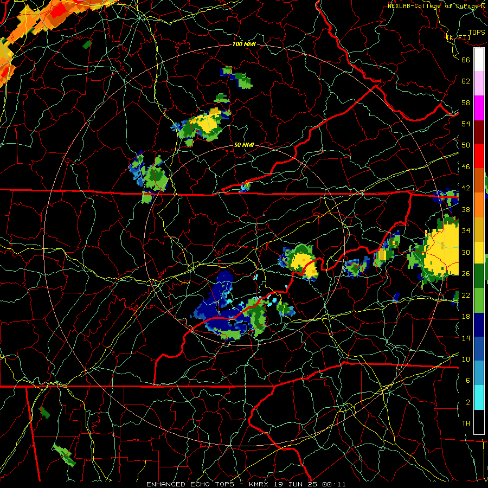Pick the navy blue legend swatch near 18
Screen dimensions: 488x488
point(479,324)
